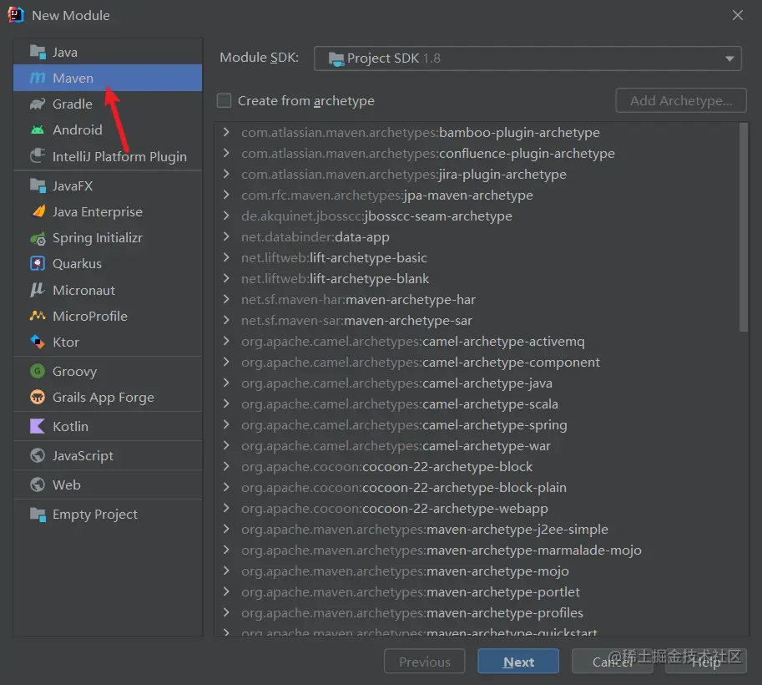Click the Gradle elephant icon
762x685 pixels.
click(38, 104)
